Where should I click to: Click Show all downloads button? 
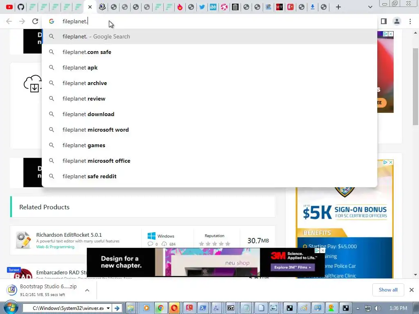[388, 290]
